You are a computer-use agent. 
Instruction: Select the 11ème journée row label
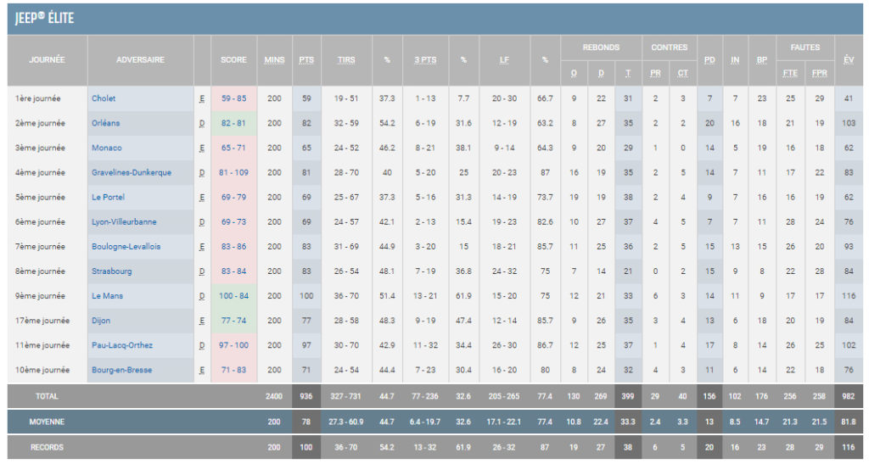(42, 345)
